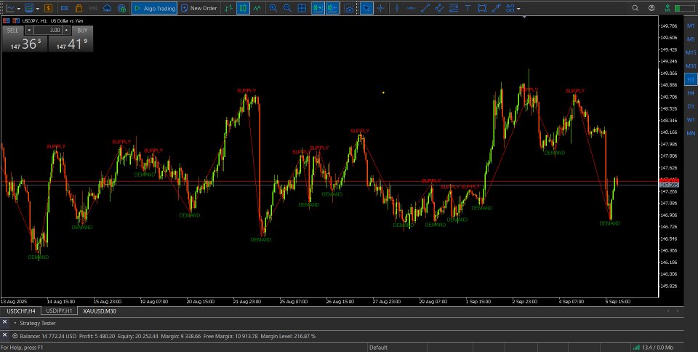Select the M1 timeframe
This screenshot has width=698, height=352.
click(x=691, y=25)
